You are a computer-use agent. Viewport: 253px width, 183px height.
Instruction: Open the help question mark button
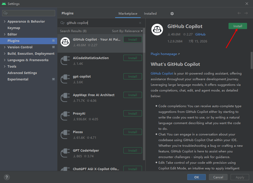click(x=7, y=177)
